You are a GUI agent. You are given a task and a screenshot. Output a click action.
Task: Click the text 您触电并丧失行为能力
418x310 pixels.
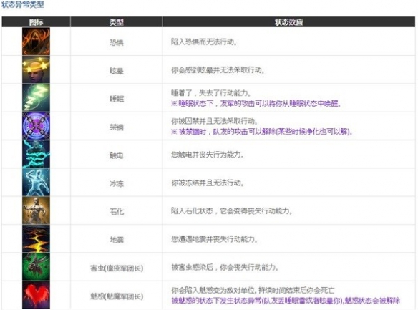208,155
